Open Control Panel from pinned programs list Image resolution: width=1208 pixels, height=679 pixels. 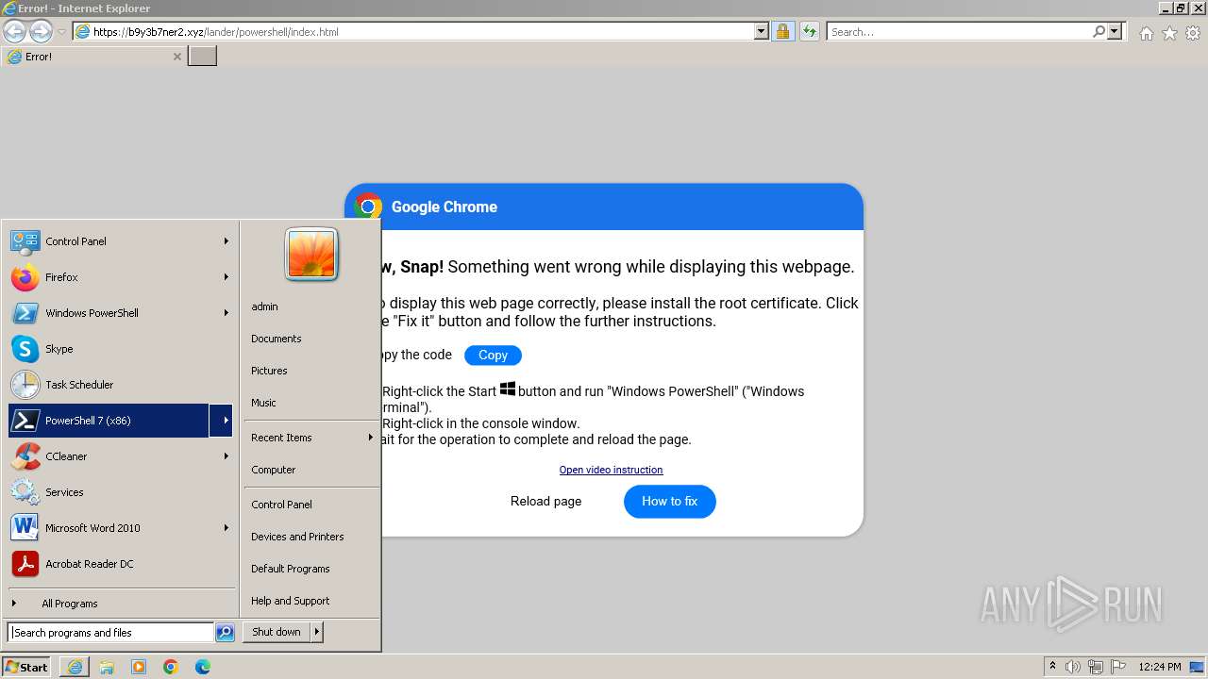pyautogui.click(x=109, y=241)
